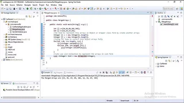Click Remove All Terminated Launches icon
The image size is (184, 103).
coord(107,72)
